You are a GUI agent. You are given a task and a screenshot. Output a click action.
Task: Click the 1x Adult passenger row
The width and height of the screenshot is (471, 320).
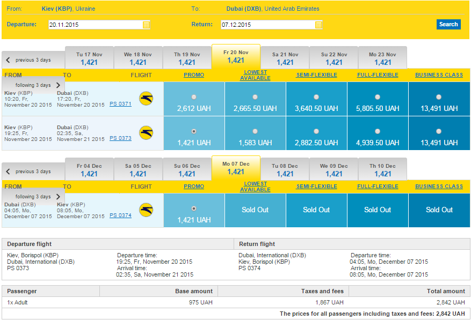236,302
